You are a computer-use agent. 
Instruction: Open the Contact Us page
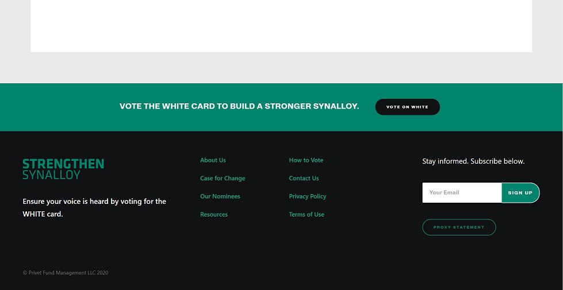[304, 179]
